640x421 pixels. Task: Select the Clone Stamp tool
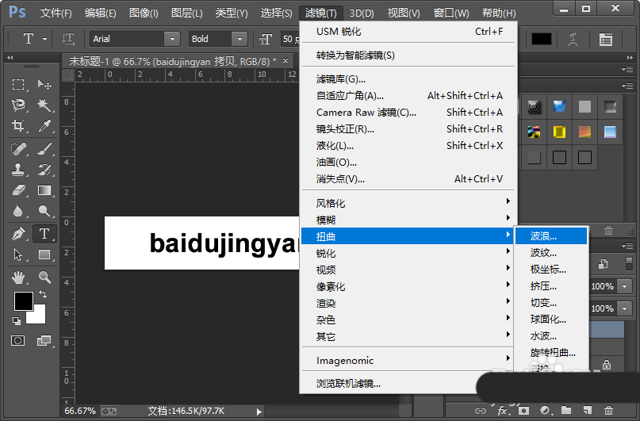pyautogui.click(x=18, y=170)
